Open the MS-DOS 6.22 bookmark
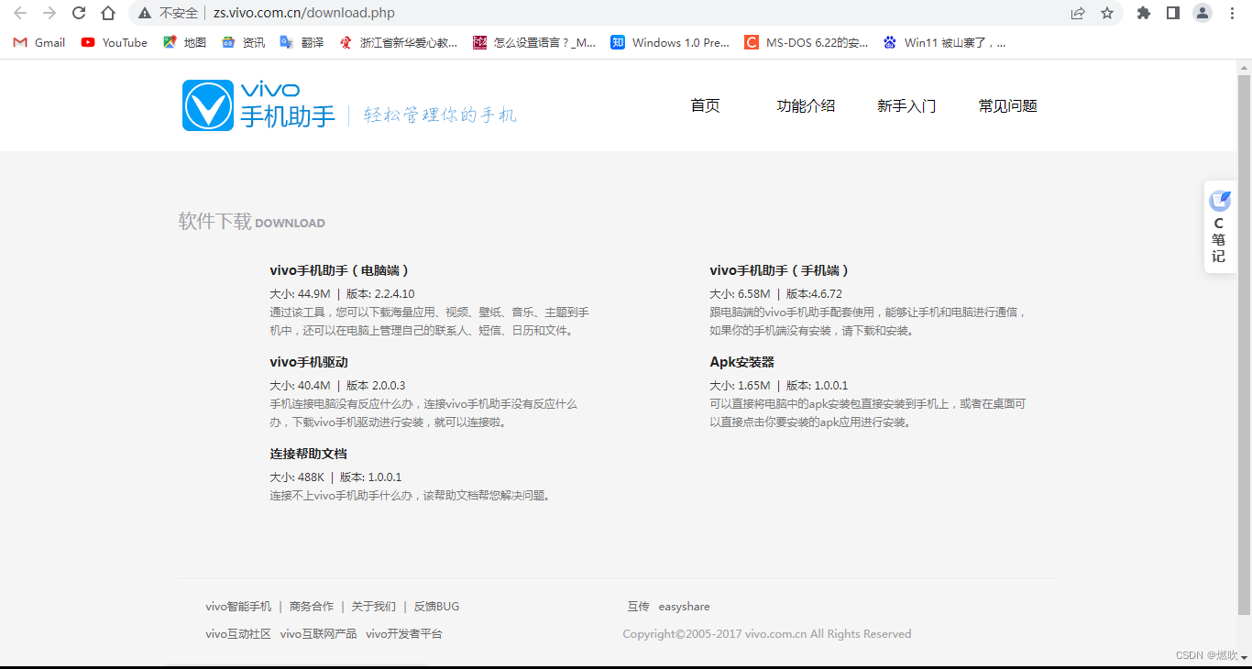 coord(807,42)
